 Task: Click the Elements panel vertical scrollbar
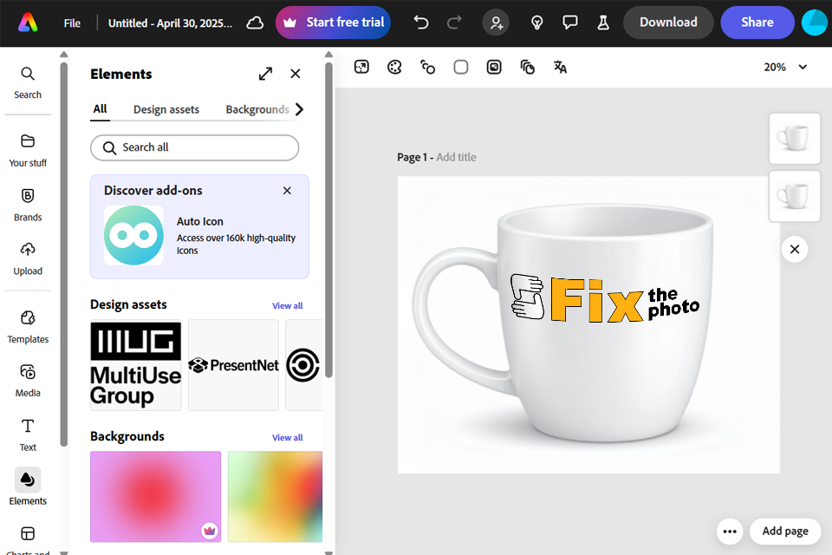point(328,220)
